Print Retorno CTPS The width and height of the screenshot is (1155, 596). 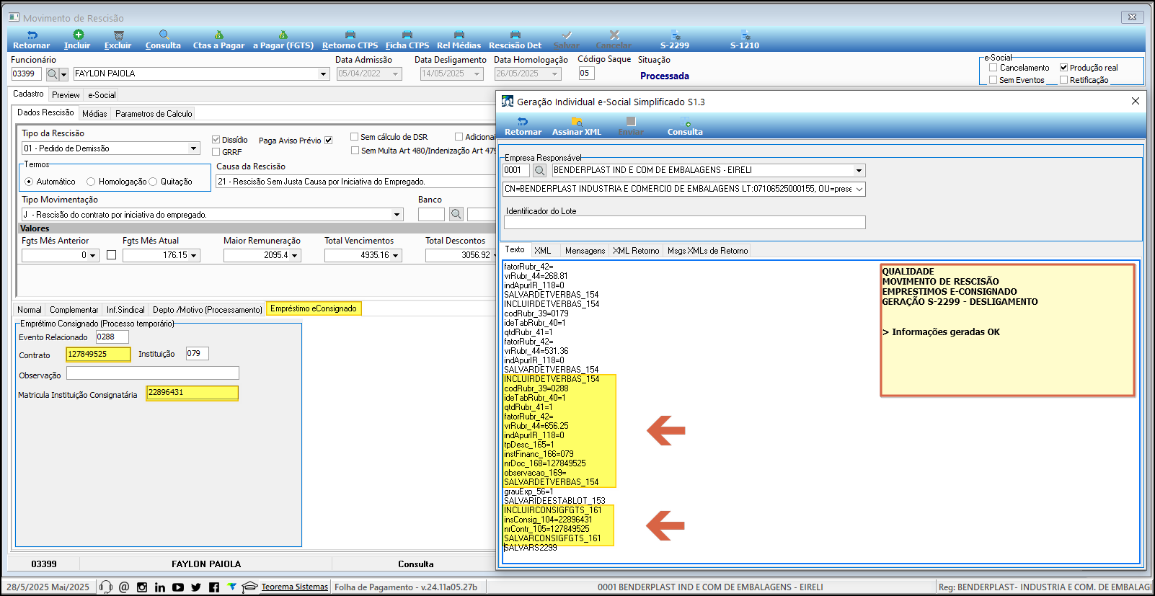tap(350, 40)
